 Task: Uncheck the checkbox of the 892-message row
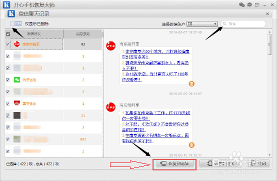pyautogui.click(x=8, y=139)
